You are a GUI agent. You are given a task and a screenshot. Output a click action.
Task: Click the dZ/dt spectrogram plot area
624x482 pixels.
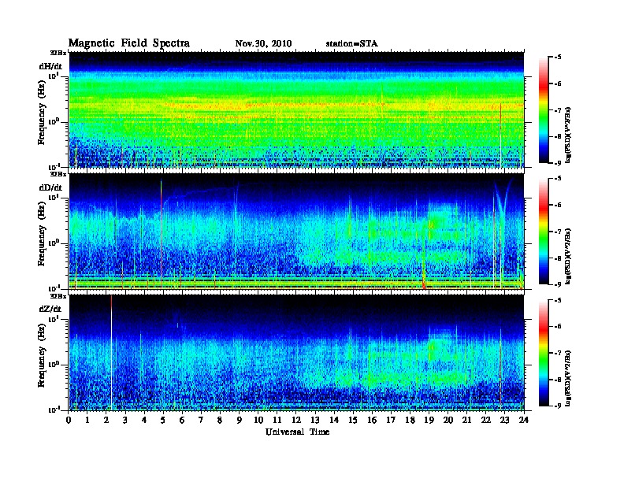(296, 353)
